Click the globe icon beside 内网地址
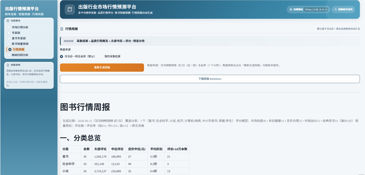Image resolution: width=365 pixels, height=175 pixels. tap(291, 10)
